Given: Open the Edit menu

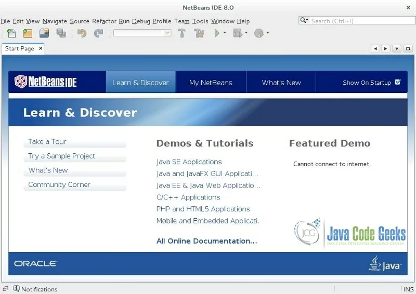Looking at the screenshot, I should 18,21.
